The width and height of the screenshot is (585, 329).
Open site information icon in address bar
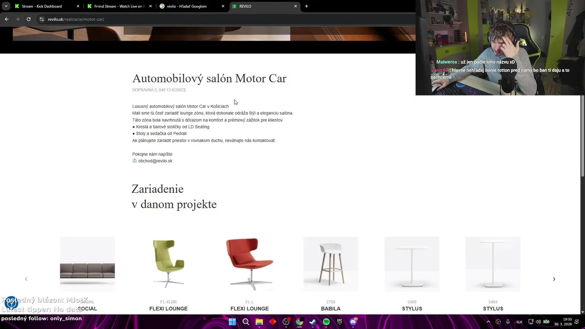click(42, 19)
